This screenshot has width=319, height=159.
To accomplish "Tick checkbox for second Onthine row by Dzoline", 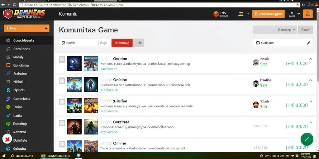I will pyautogui.click(x=62, y=81).
